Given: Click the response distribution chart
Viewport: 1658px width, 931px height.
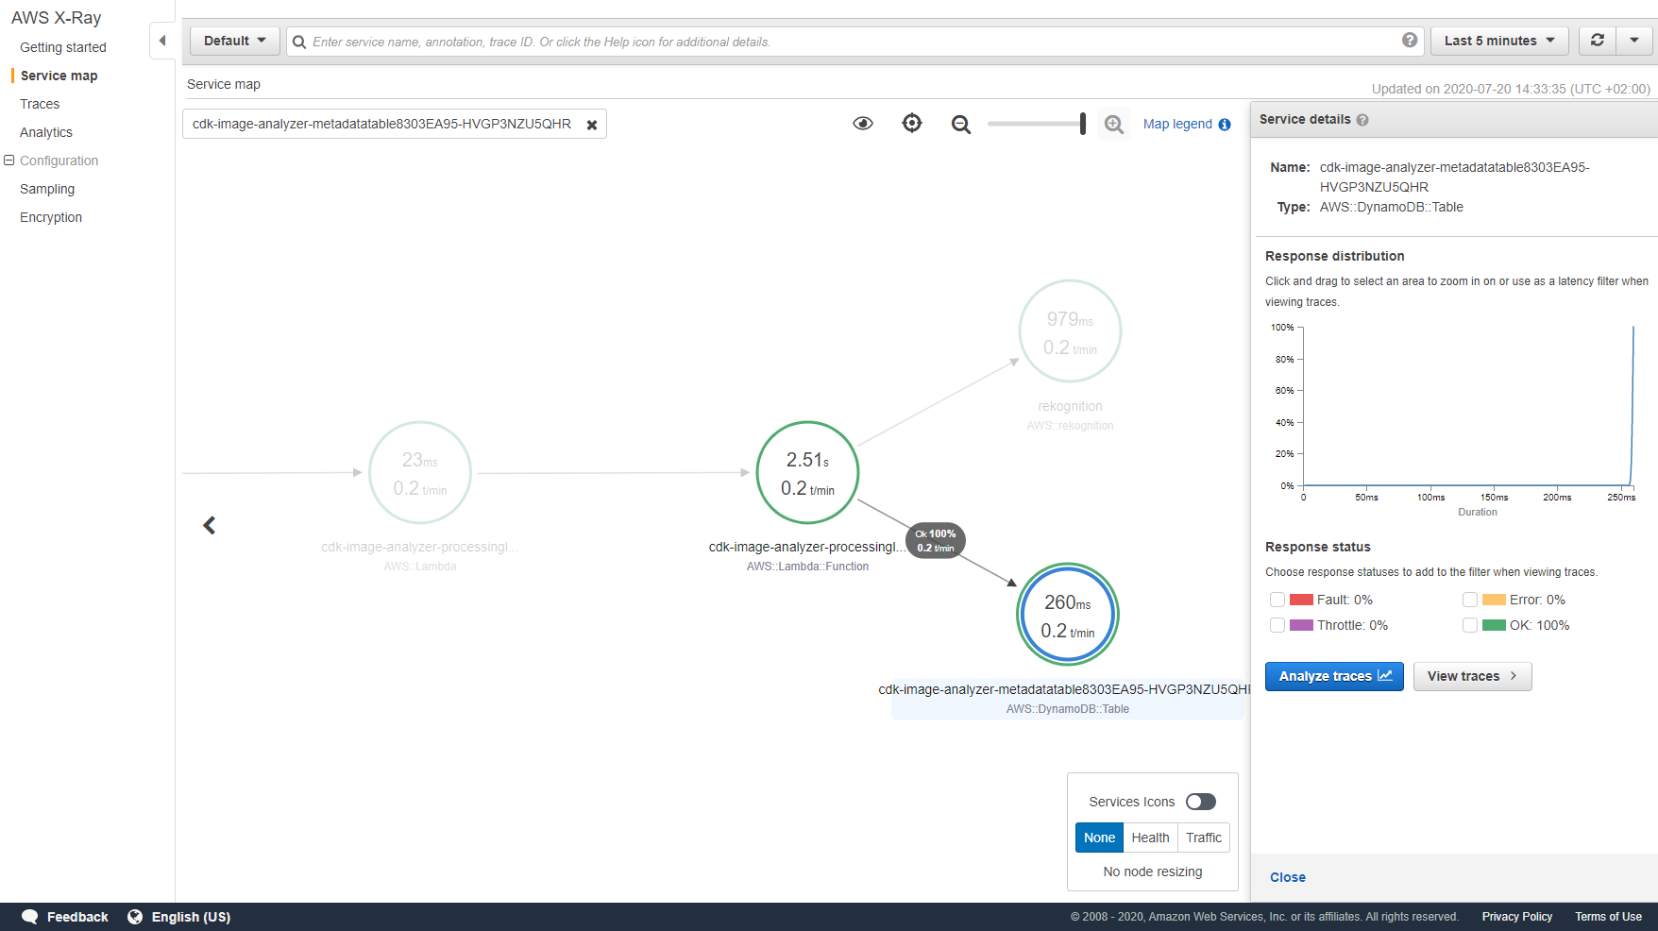Looking at the screenshot, I should (x=1468, y=406).
